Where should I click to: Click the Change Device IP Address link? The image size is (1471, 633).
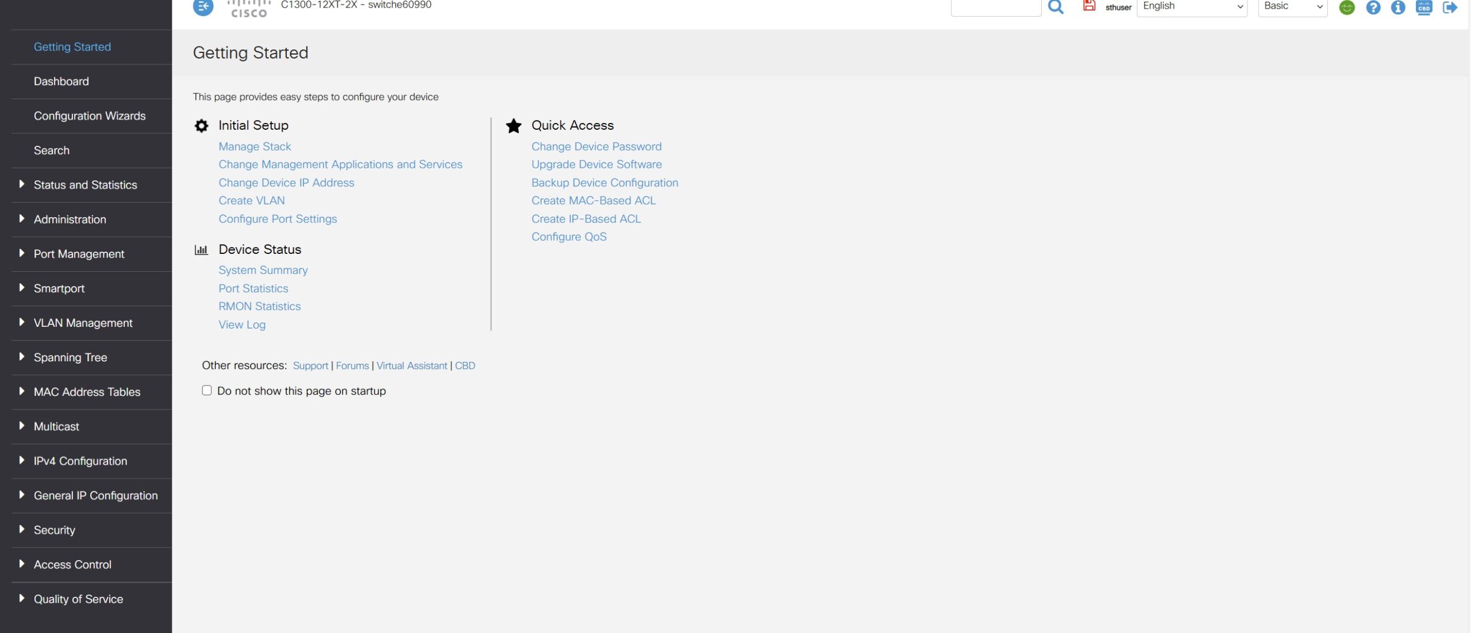286,183
